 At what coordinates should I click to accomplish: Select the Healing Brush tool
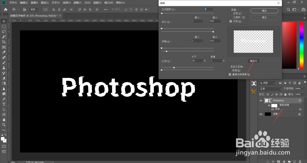4,57
